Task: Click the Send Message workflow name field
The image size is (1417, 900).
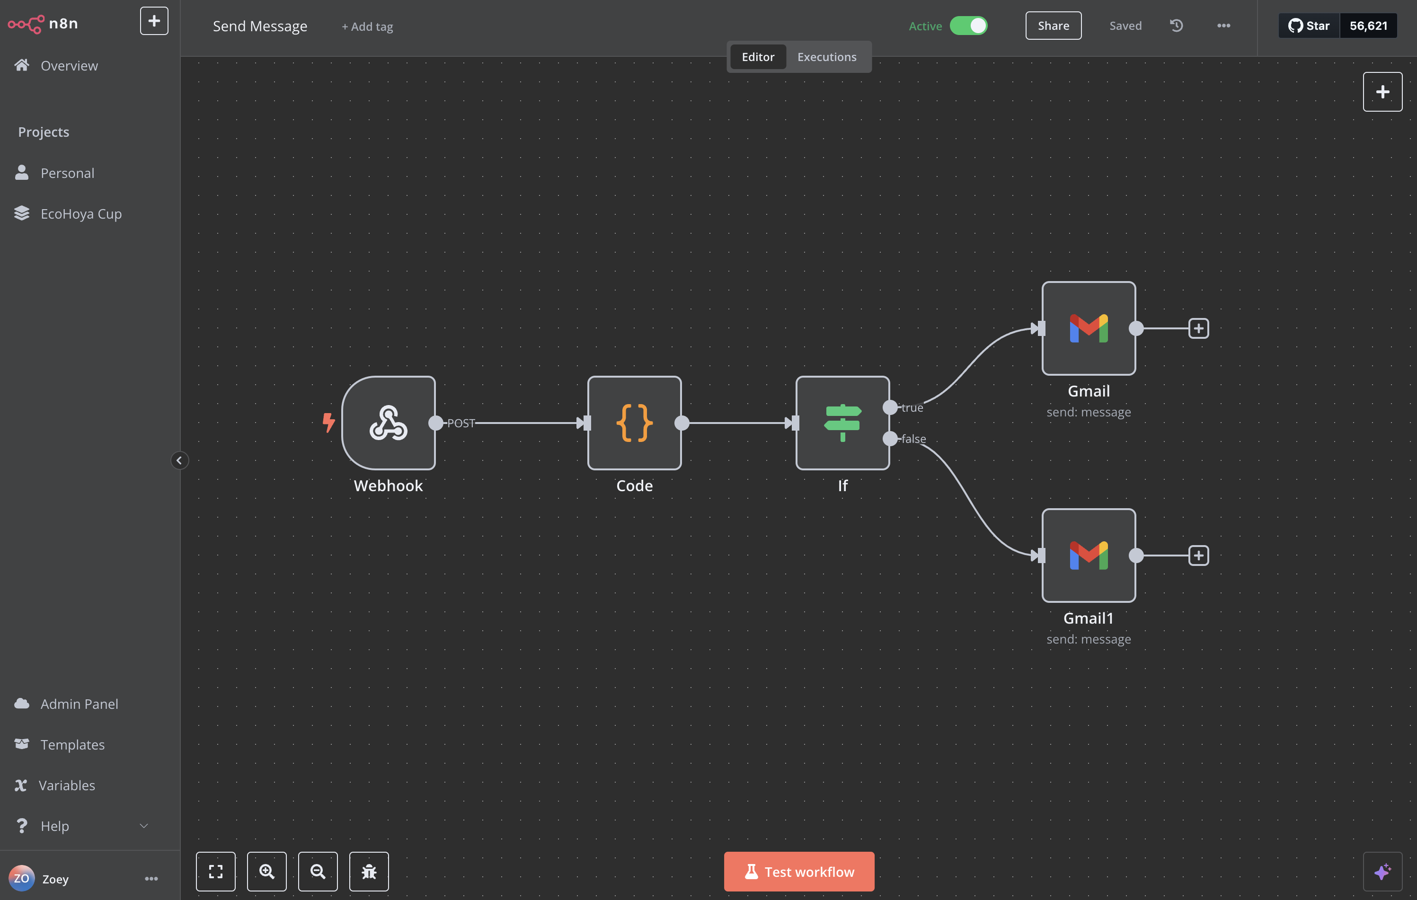Action: (x=259, y=26)
